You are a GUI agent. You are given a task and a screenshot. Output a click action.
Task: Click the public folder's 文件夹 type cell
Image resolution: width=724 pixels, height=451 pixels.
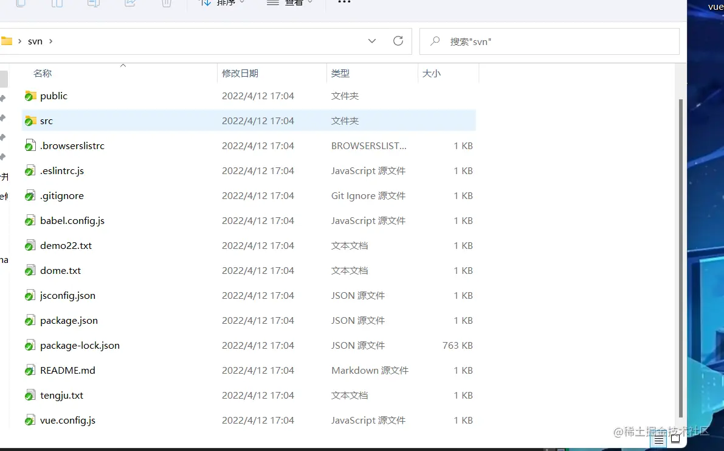[345, 96]
